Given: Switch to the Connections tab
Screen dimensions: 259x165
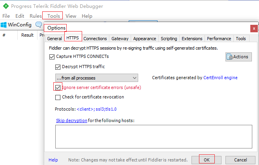Looking at the screenshot, I should pyautogui.click(x=95, y=39).
